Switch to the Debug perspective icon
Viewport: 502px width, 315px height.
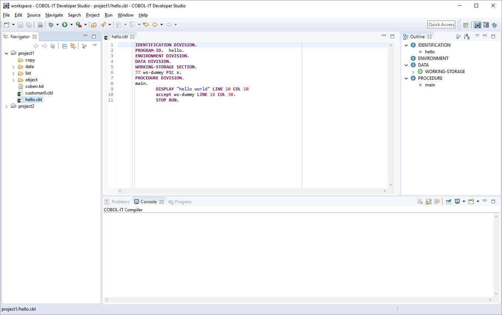click(494, 25)
